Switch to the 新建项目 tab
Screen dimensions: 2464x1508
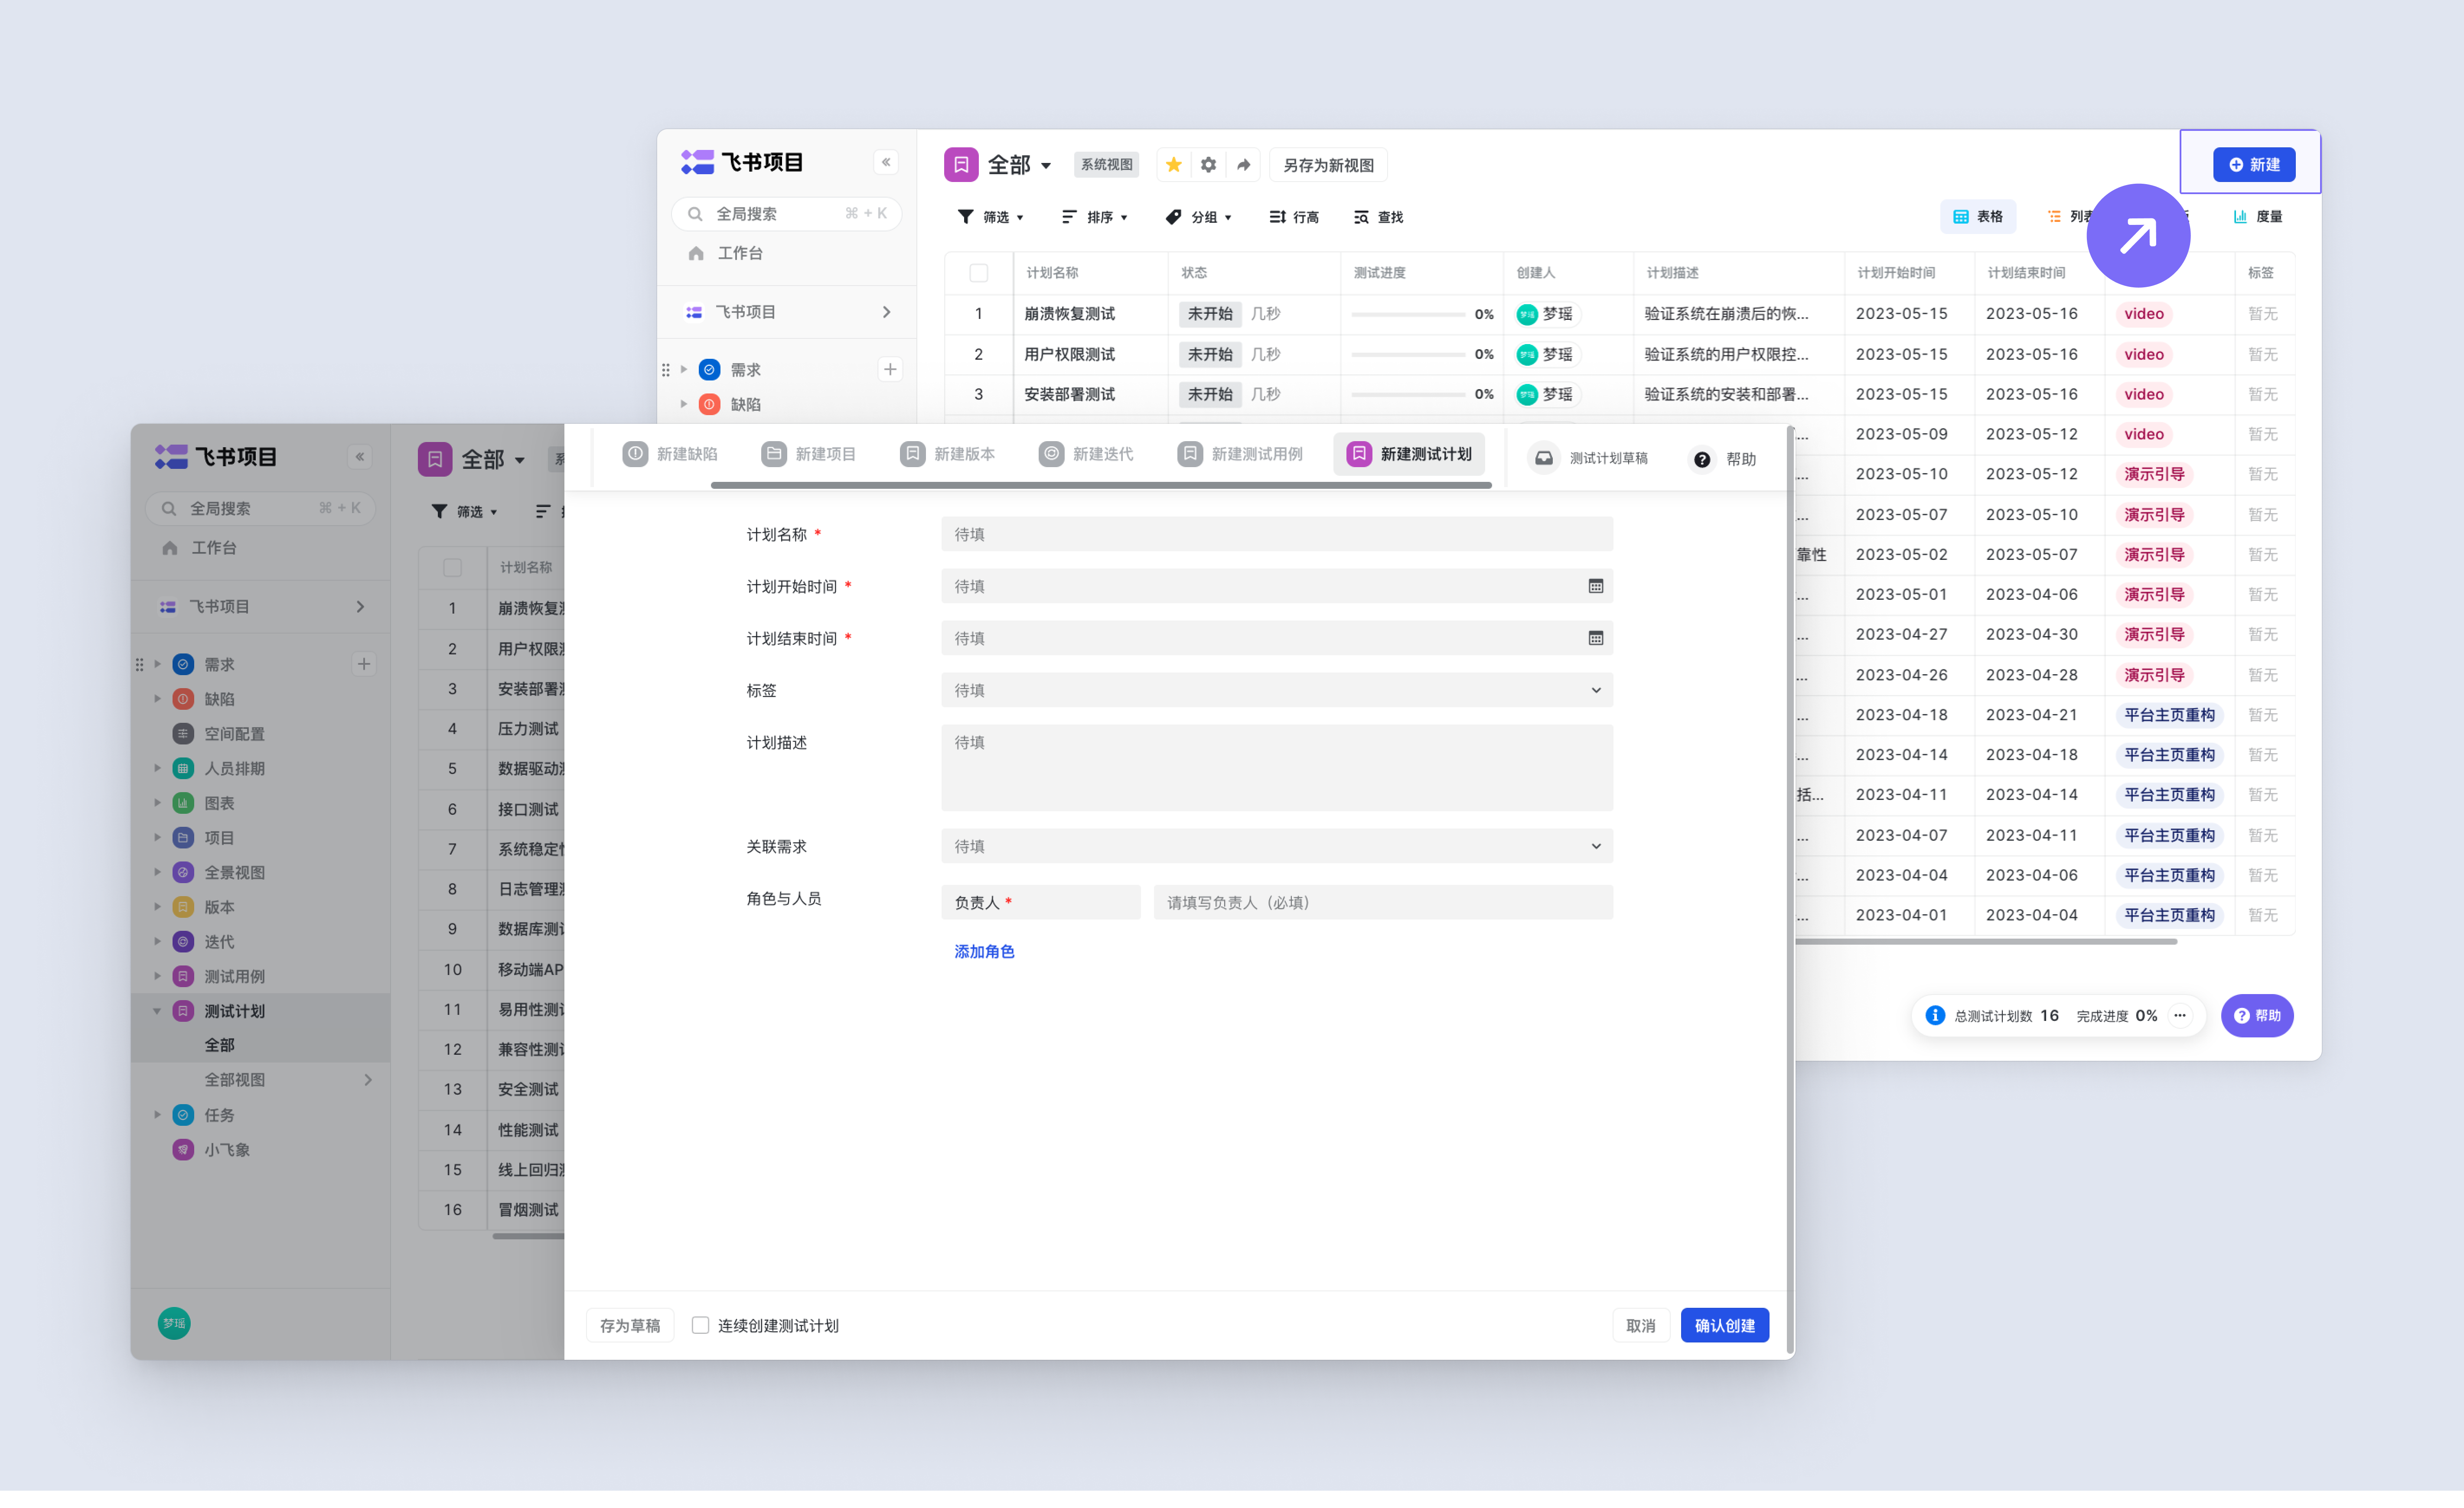809,455
